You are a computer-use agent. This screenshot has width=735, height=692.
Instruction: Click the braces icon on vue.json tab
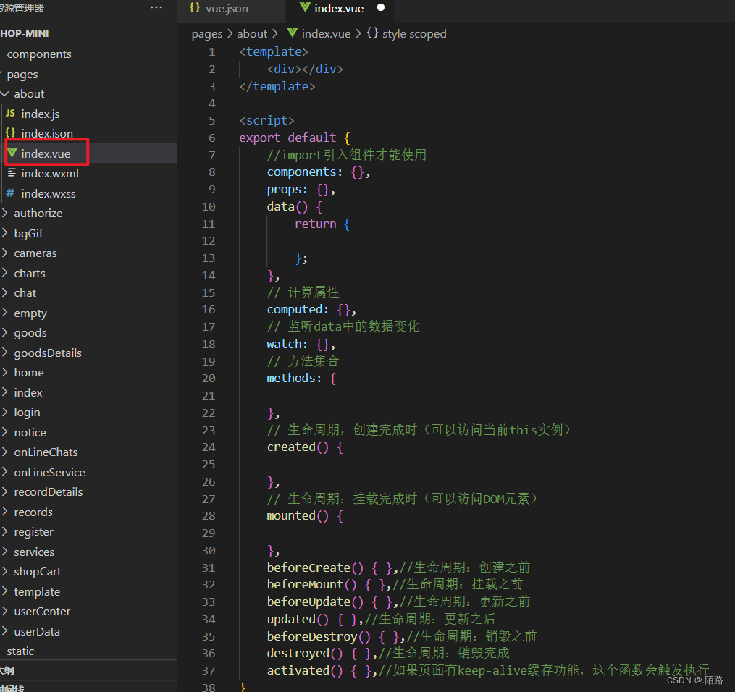coord(195,8)
